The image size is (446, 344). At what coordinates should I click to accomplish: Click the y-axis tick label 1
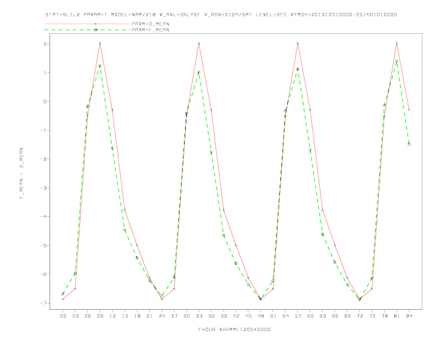[x=45, y=73]
